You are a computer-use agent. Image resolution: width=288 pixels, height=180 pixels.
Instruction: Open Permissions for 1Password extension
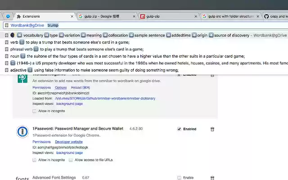pos(41,142)
